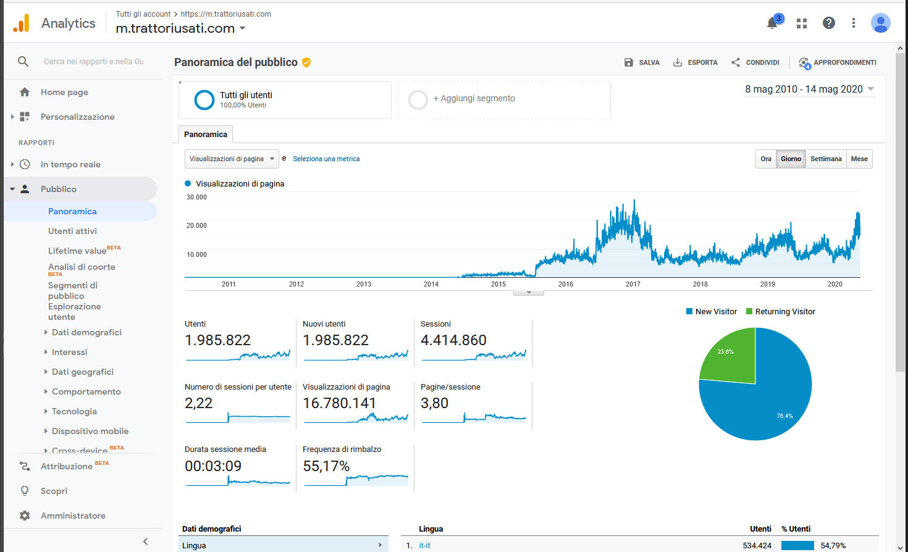Screen dimensions: 908x552
Task: Focus the report search field
Action: coord(94,62)
